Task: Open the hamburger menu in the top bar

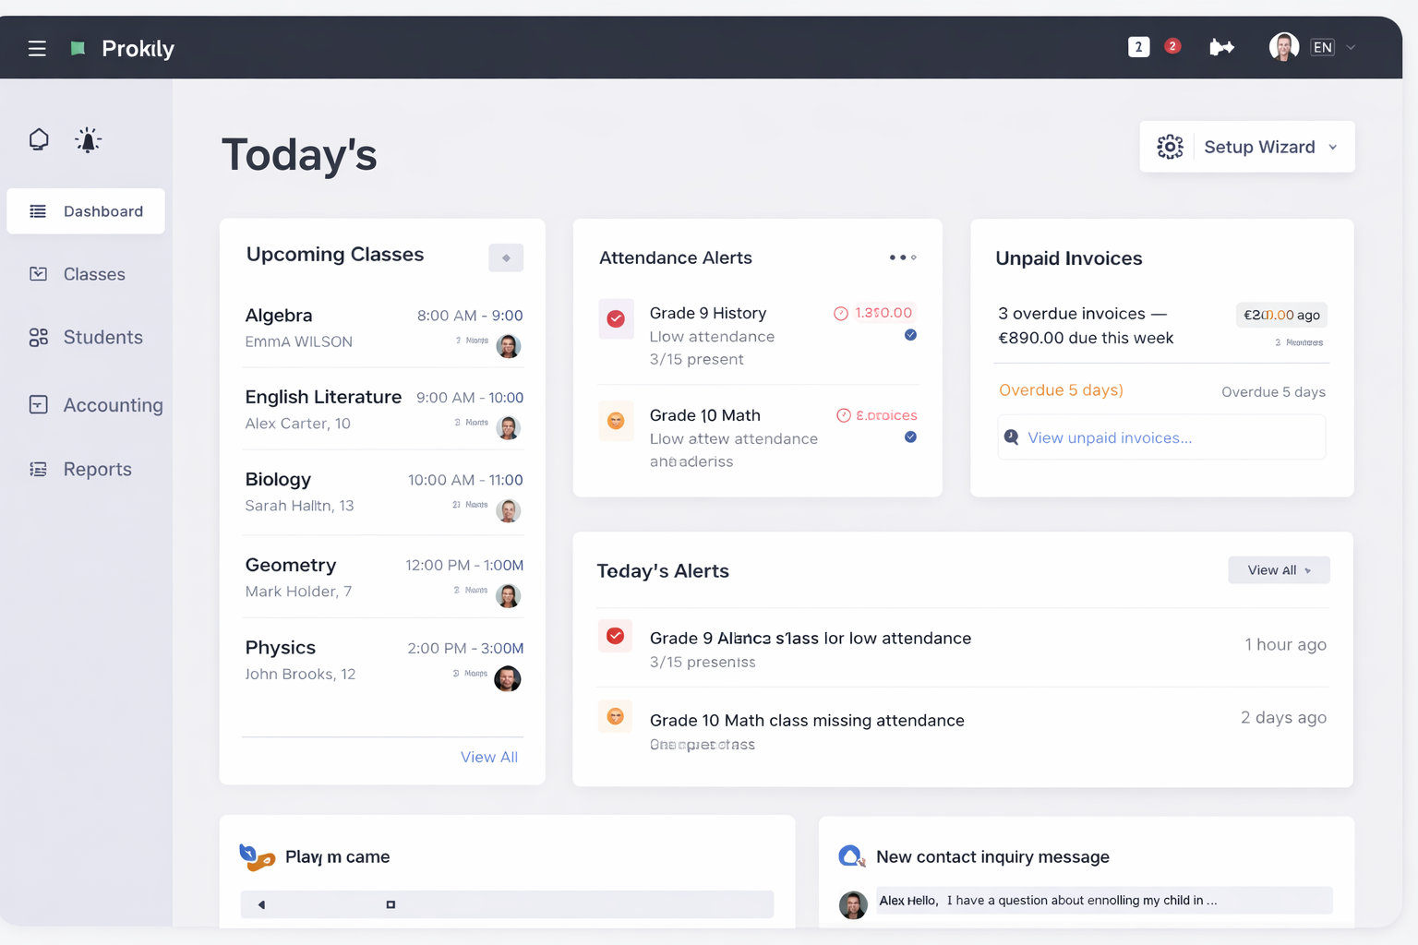Action: click(x=37, y=48)
